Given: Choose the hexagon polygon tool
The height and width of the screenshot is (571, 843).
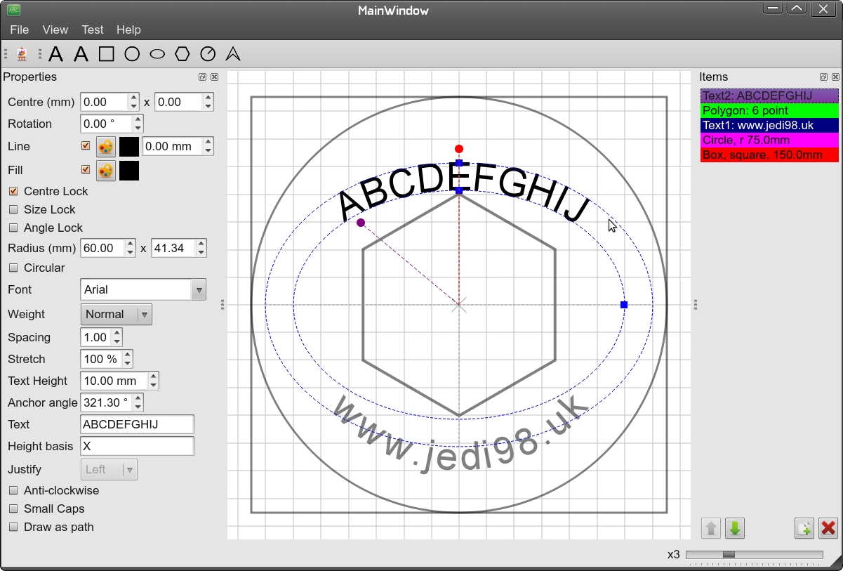Looking at the screenshot, I should tap(182, 53).
